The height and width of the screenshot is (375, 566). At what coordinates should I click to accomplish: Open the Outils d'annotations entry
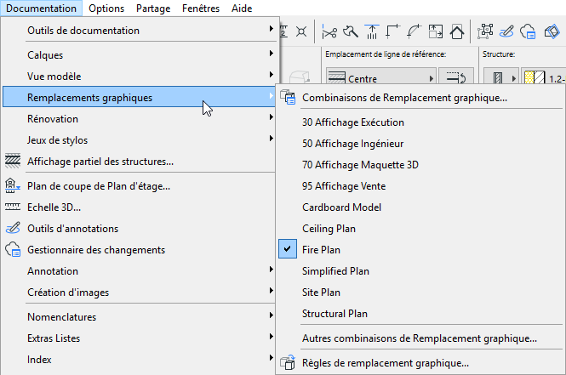[x=139, y=229]
